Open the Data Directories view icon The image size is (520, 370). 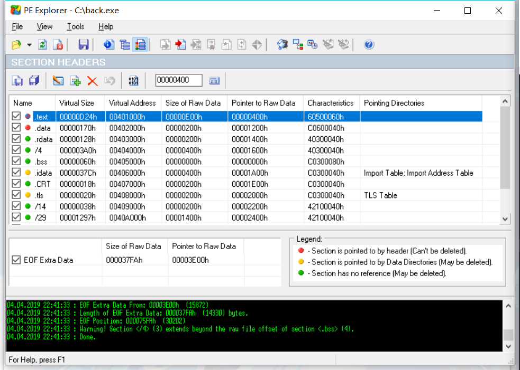coord(125,45)
